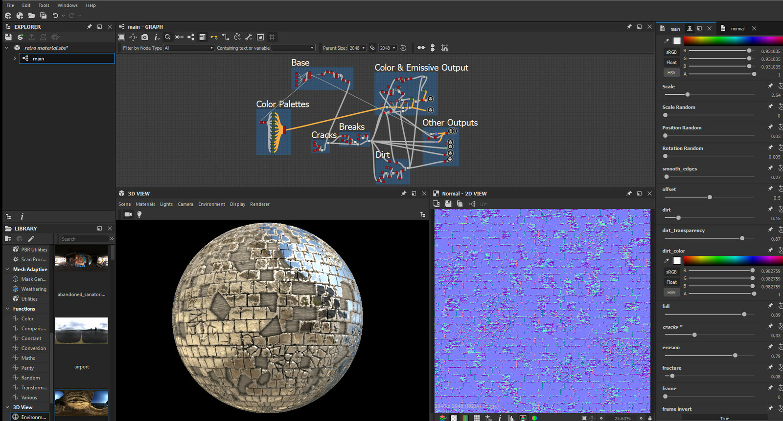Open Containing text or variable dropdown
This screenshot has width=783, height=421.
(x=293, y=48)
